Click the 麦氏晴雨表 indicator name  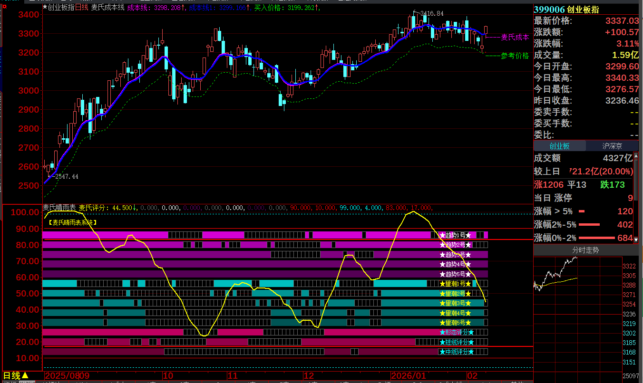click(59, 208)
